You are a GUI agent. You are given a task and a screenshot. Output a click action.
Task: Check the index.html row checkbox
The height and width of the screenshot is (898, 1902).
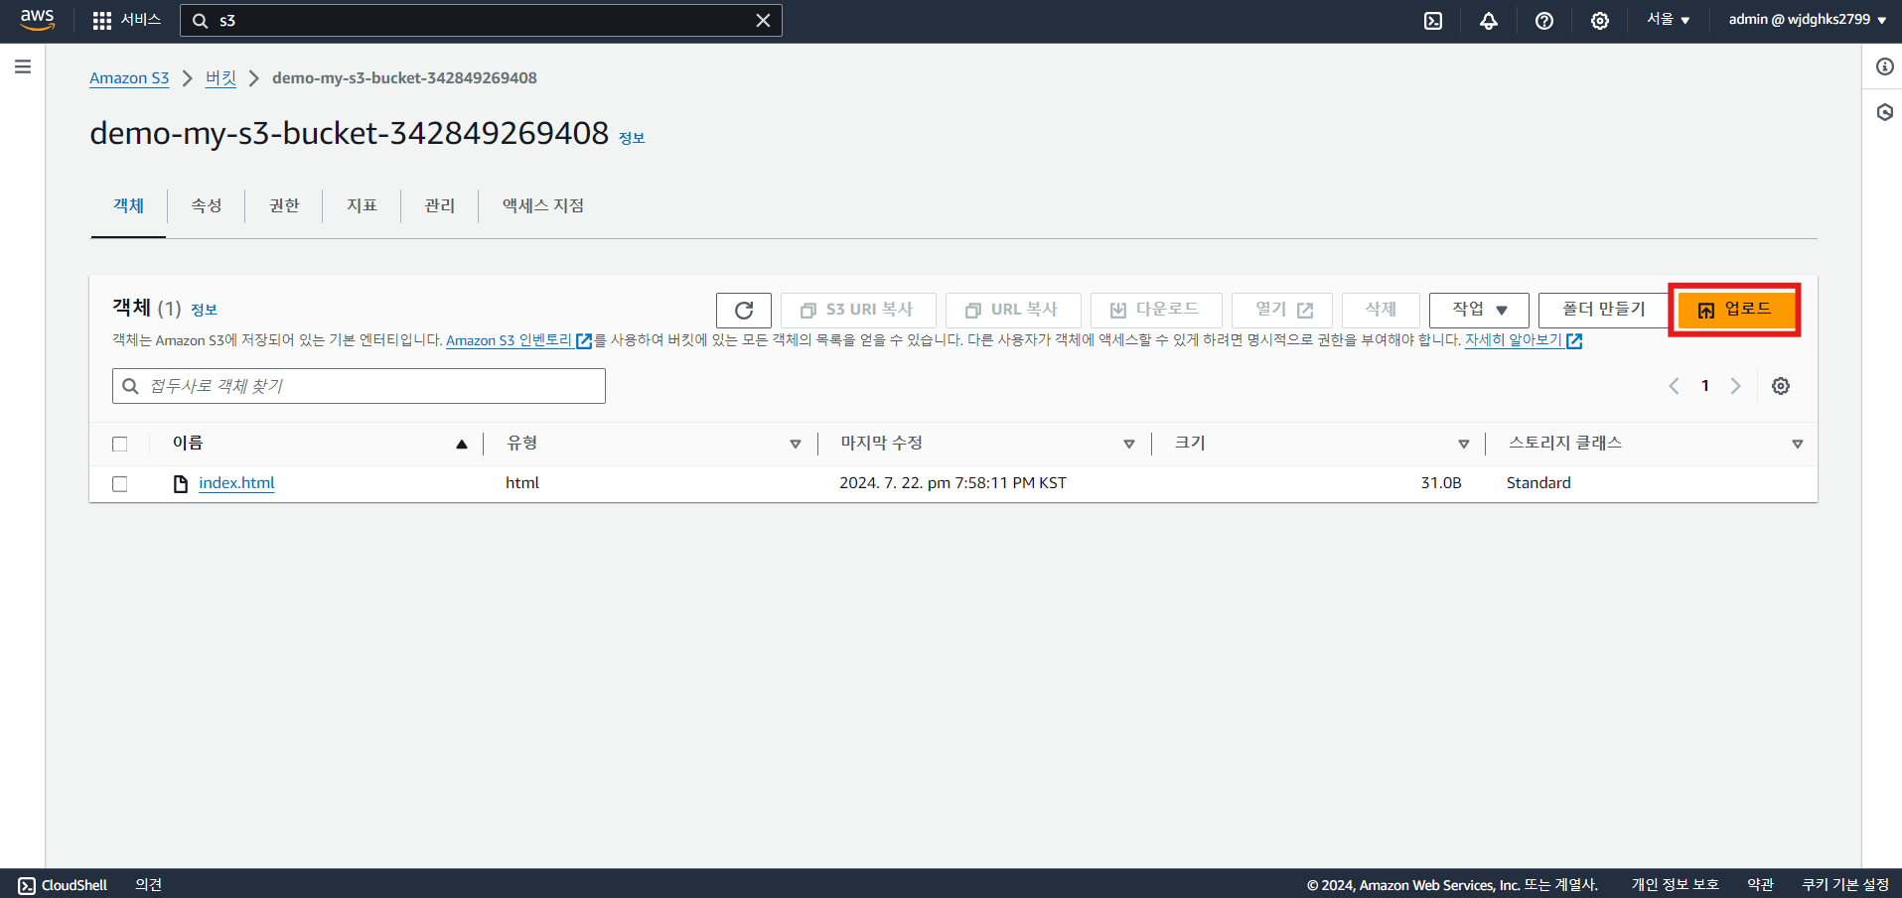pyautogui.click(x=120, y=483)
